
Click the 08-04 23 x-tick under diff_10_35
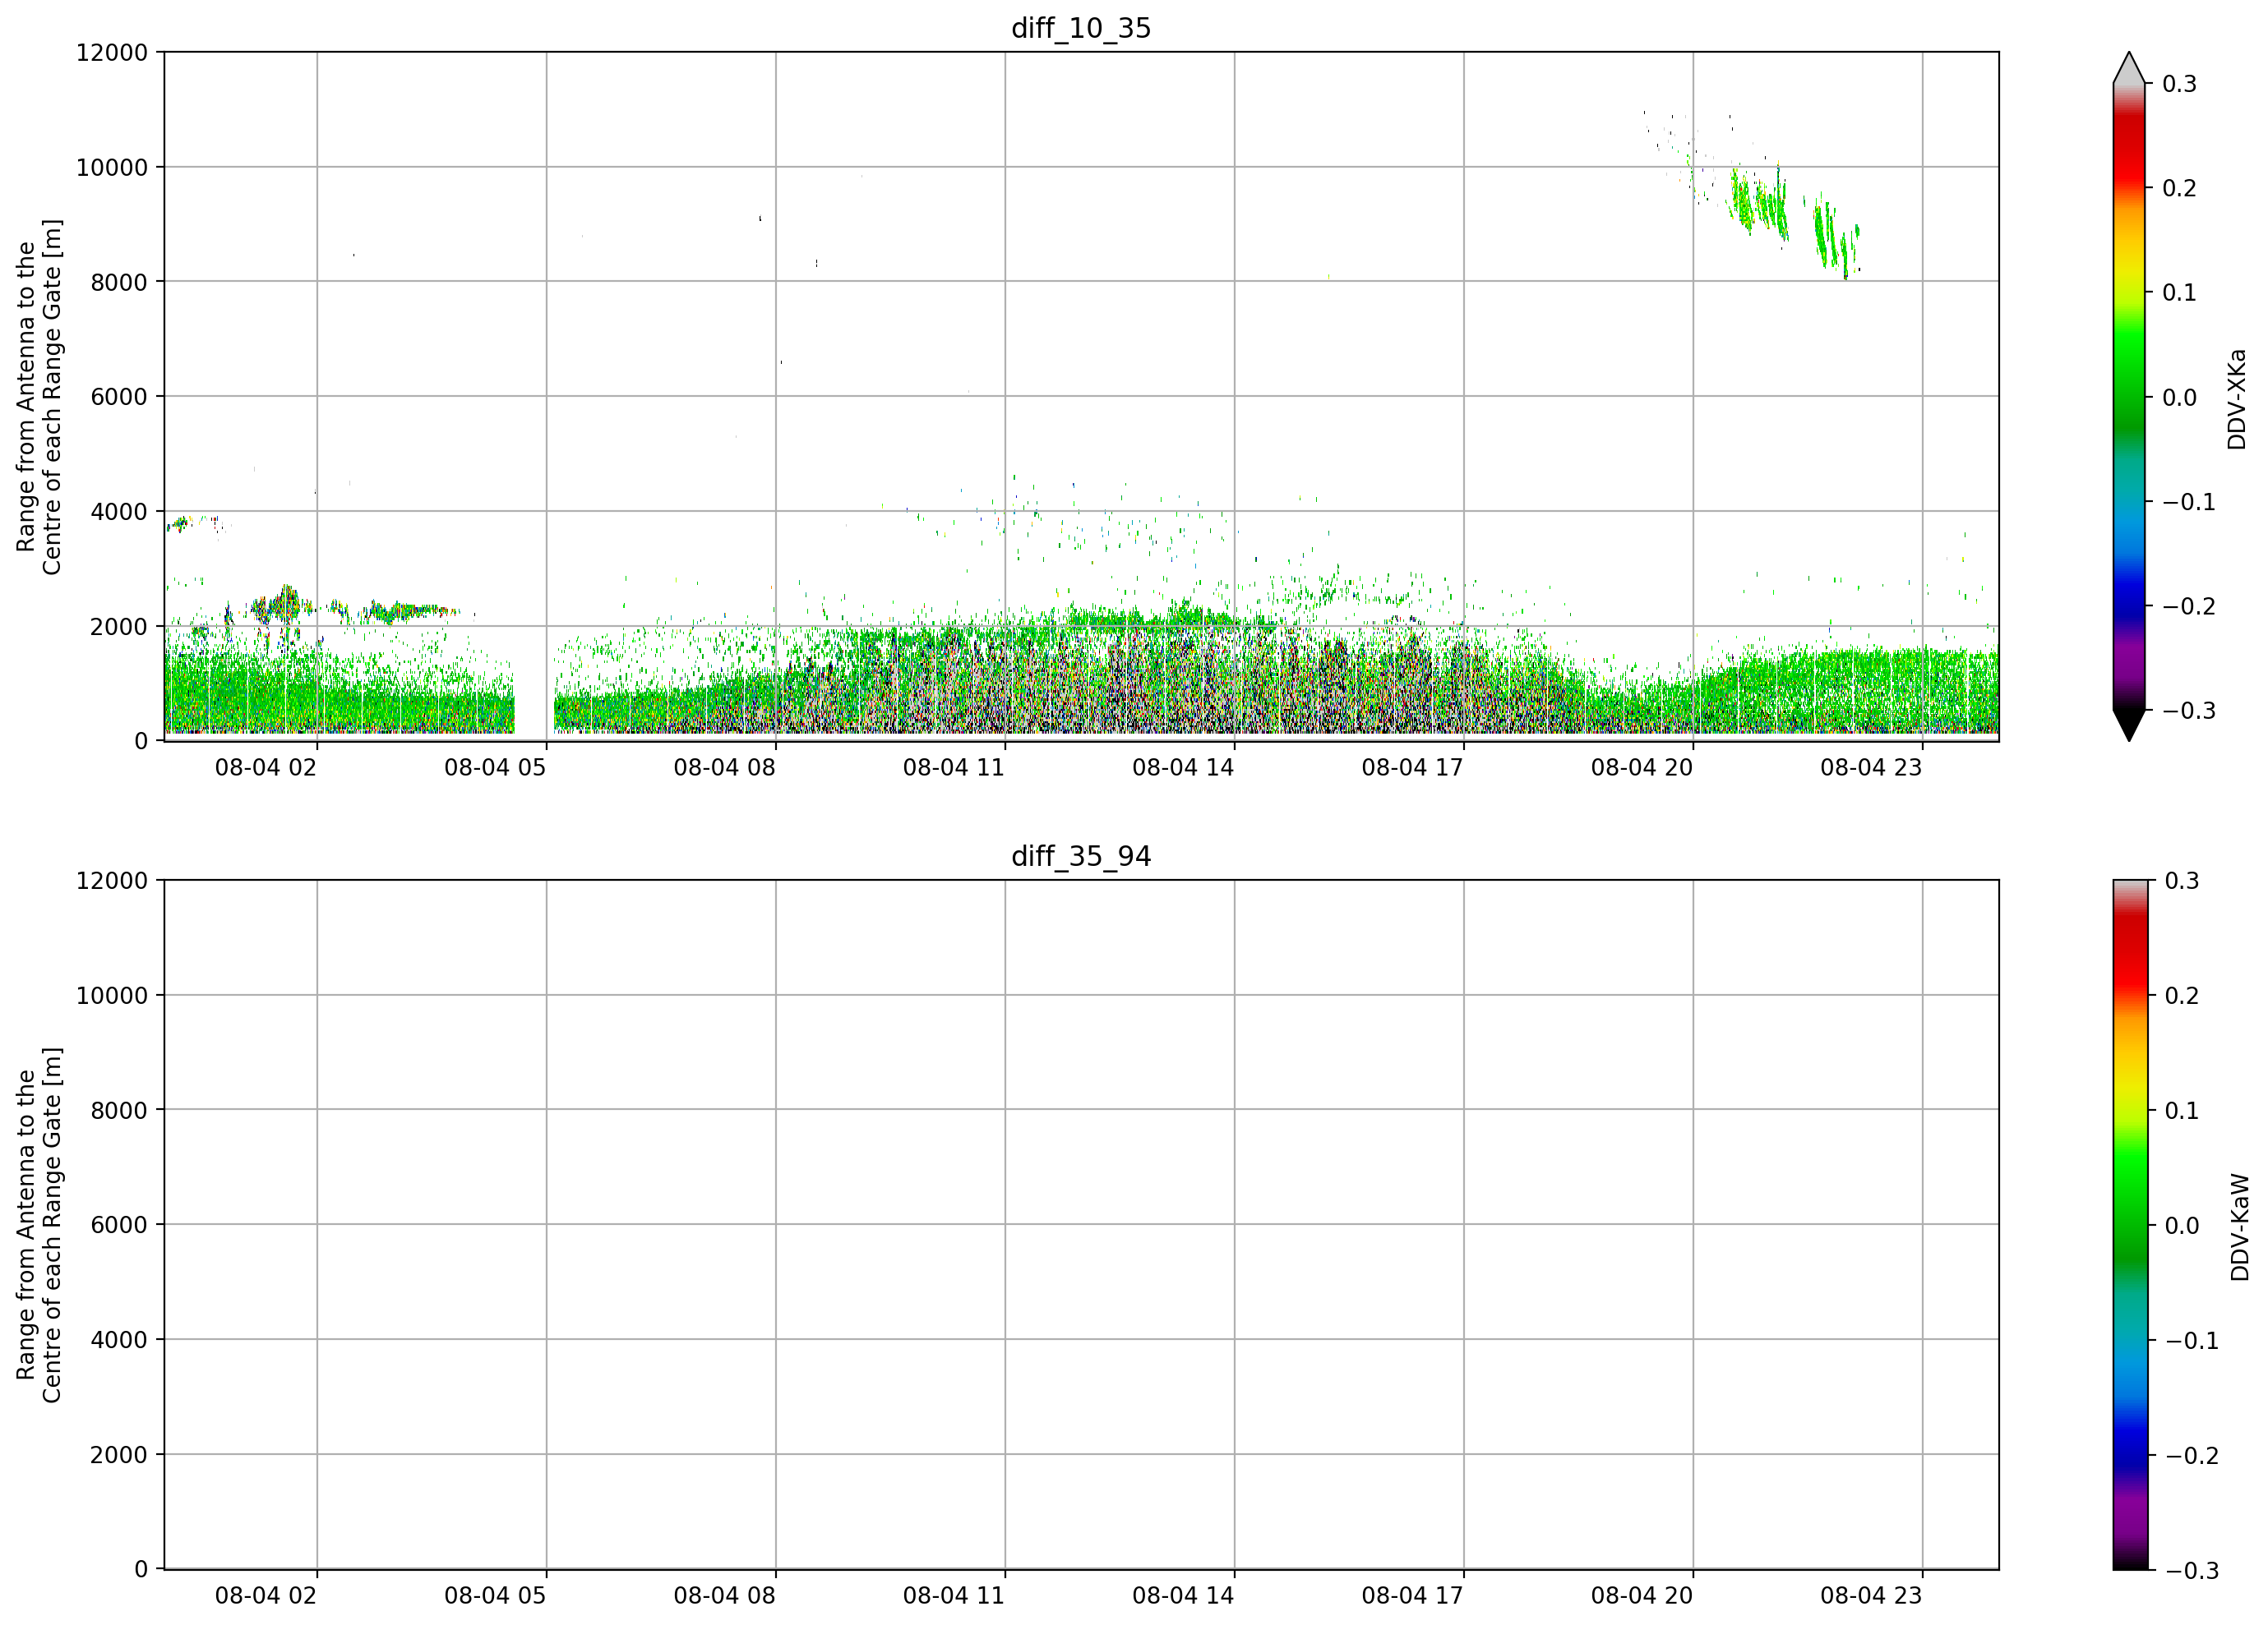(x=1871, y=767)
